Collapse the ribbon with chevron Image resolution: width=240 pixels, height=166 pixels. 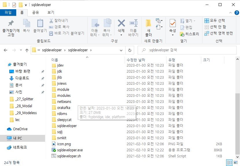pos(230,13)
